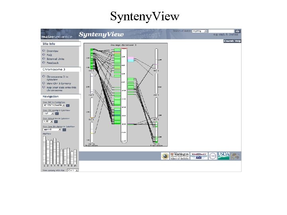Select chromosome 1 in the MapView ideogram
Screen dimensions: 287x215
[45, 150]
